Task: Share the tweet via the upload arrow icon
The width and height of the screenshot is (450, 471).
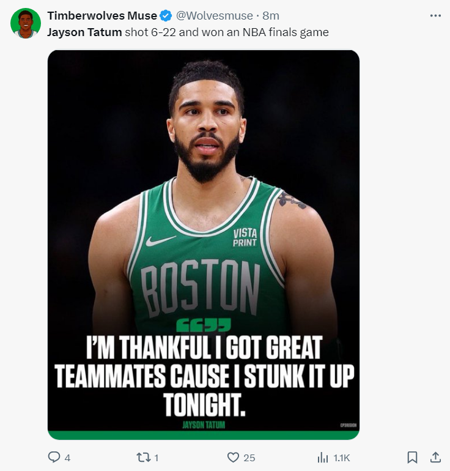Action: click(x=435, y=457)
